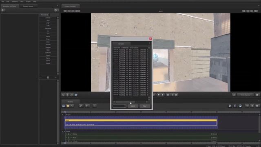Click the last left-side timeline toolbar icon
261x147 pixels.
[95, 106]
